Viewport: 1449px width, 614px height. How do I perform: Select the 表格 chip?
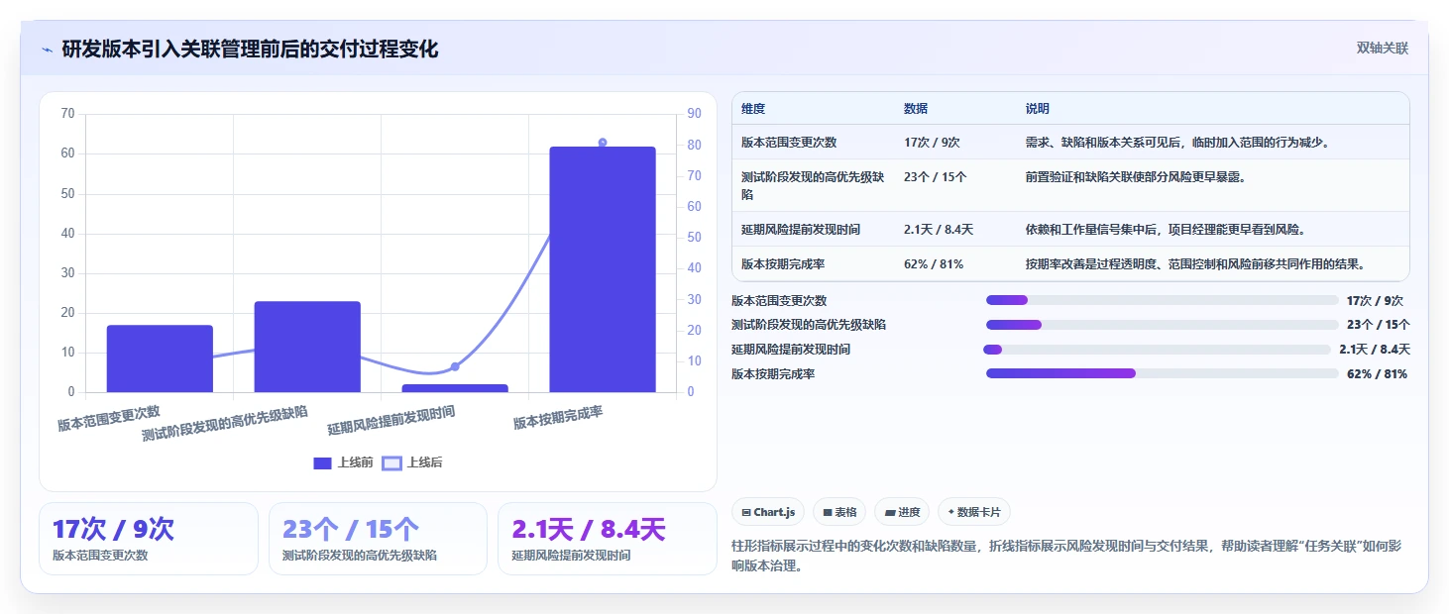[x=838, y=512]
